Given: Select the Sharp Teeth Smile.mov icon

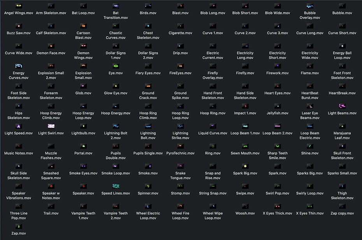Looking at the screenshot, I should click(x=278, y=146).
